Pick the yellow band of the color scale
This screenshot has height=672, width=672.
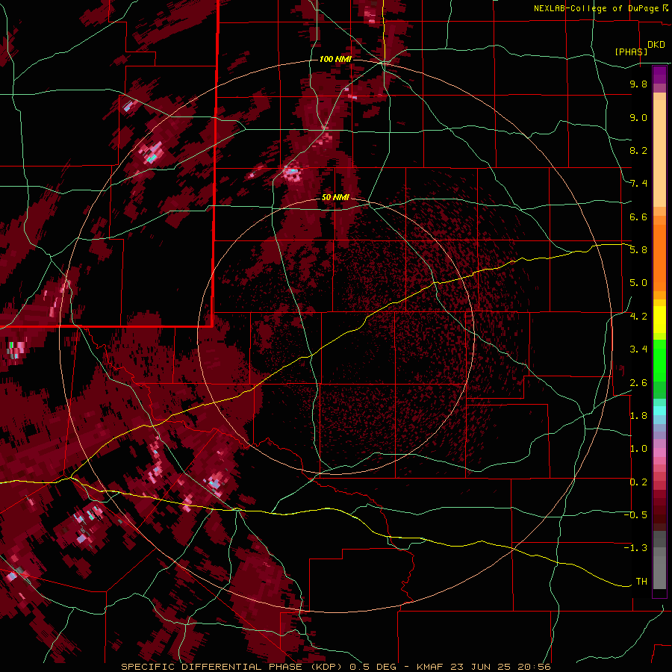tap(659, 320)
